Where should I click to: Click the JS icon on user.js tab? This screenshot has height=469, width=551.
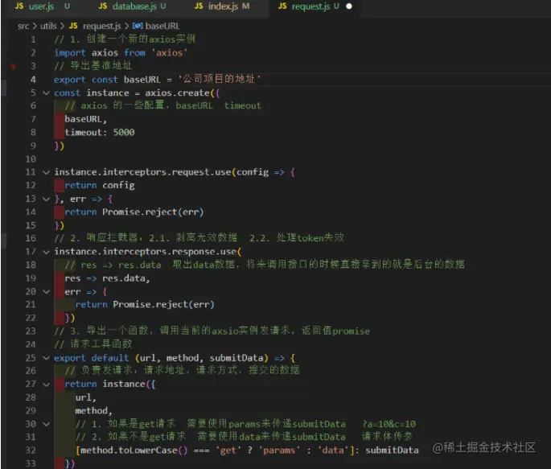(19, 6)
